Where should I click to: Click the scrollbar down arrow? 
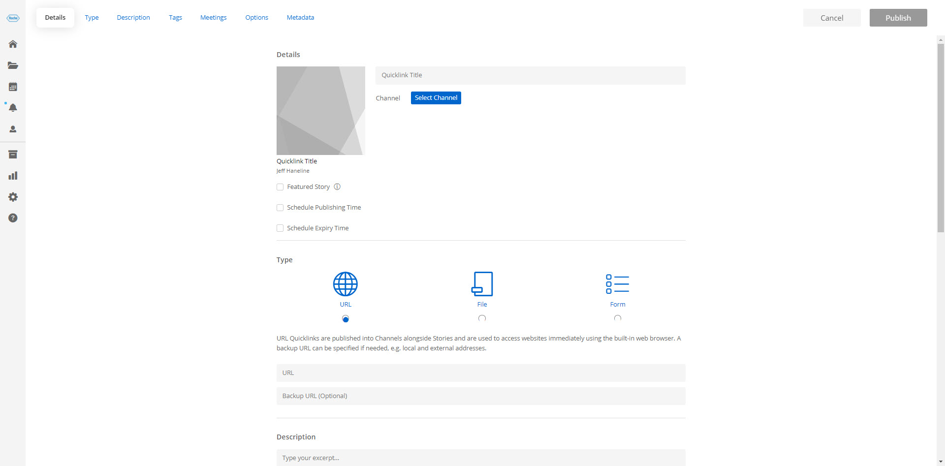(x=941, y=462)
